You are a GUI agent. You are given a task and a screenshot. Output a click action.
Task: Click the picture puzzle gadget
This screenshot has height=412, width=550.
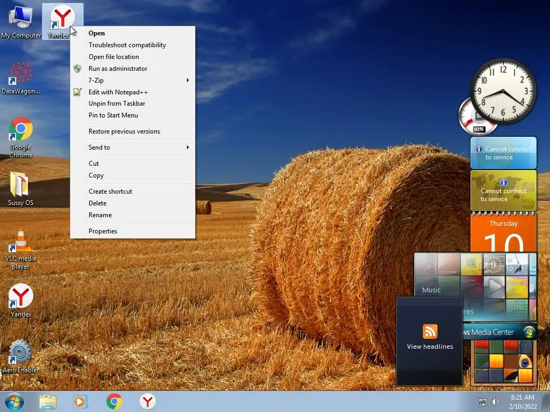point(504,362)
